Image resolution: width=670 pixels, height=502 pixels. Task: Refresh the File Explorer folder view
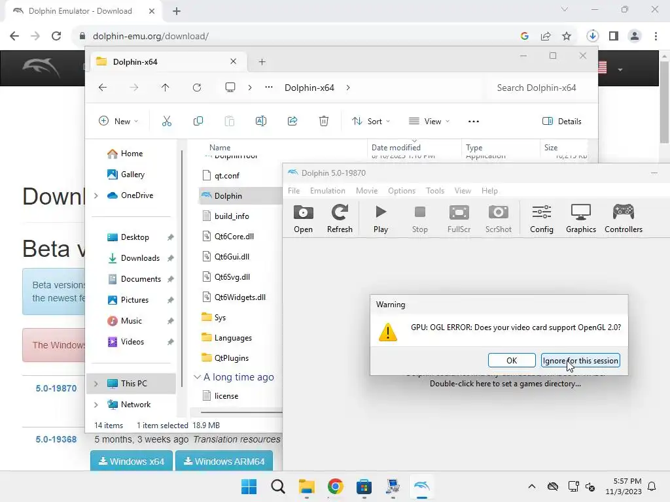point(197,88)
